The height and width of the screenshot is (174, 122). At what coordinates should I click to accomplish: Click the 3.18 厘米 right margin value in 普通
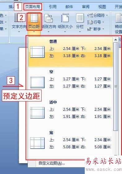pos(102,56)
